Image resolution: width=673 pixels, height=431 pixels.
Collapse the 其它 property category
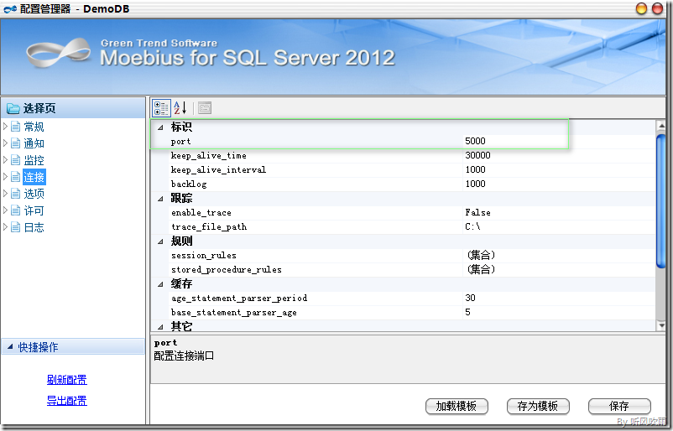[x=160, y=327]
